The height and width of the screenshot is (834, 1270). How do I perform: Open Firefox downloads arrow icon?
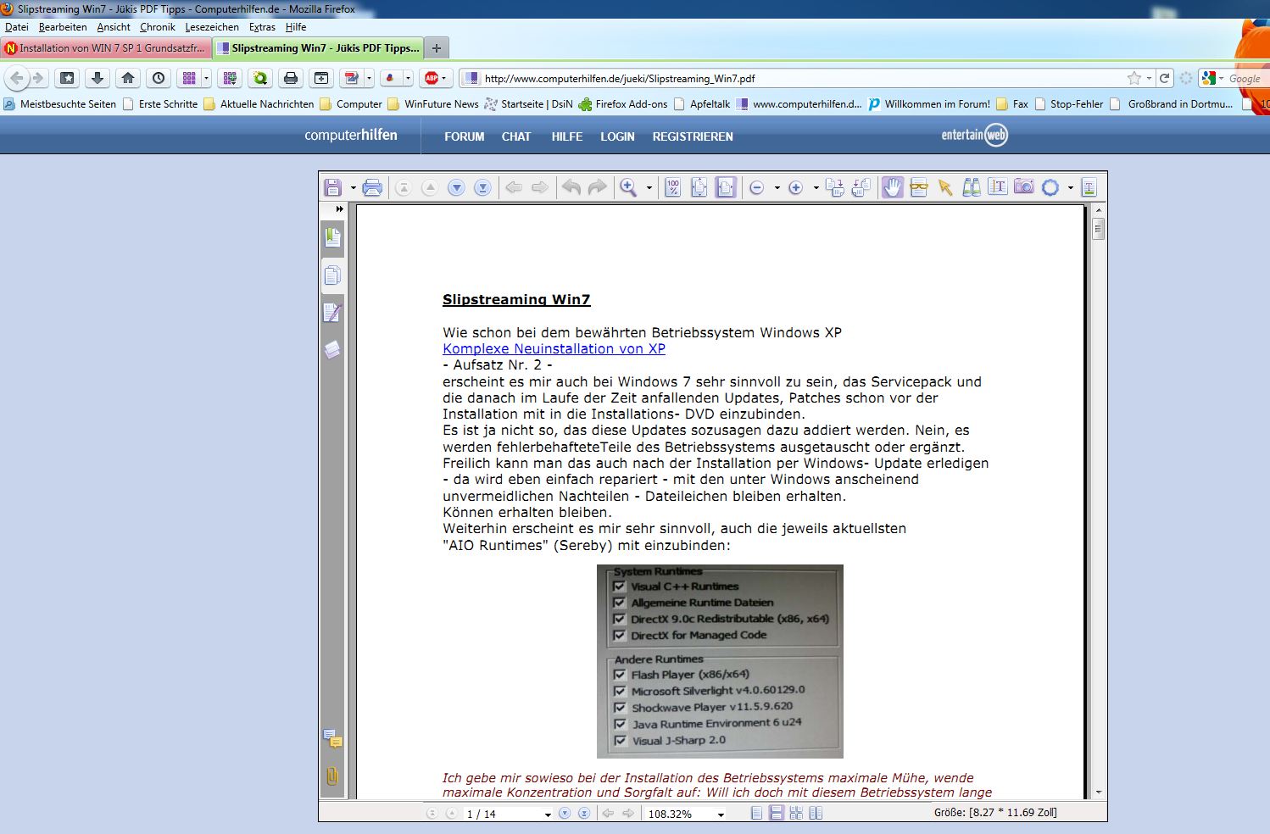click(97, 78)
